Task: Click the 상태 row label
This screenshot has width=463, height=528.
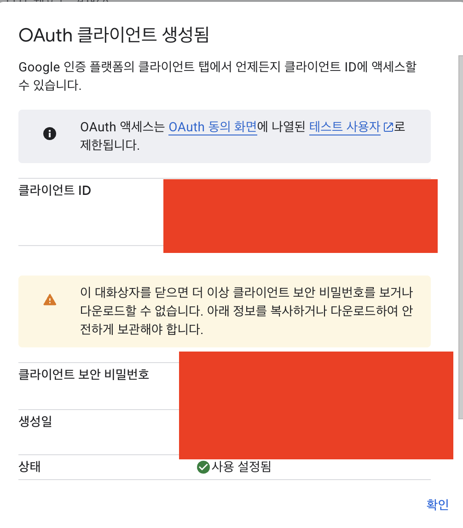Action: (x=29, y=467)
